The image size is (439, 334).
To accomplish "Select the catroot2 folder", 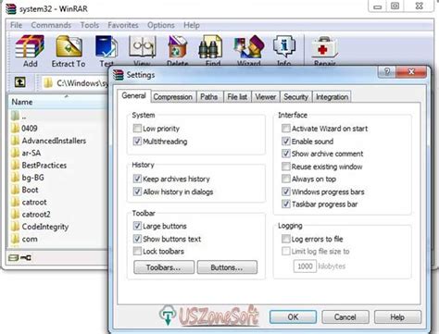I will click(x=31, y=214).
